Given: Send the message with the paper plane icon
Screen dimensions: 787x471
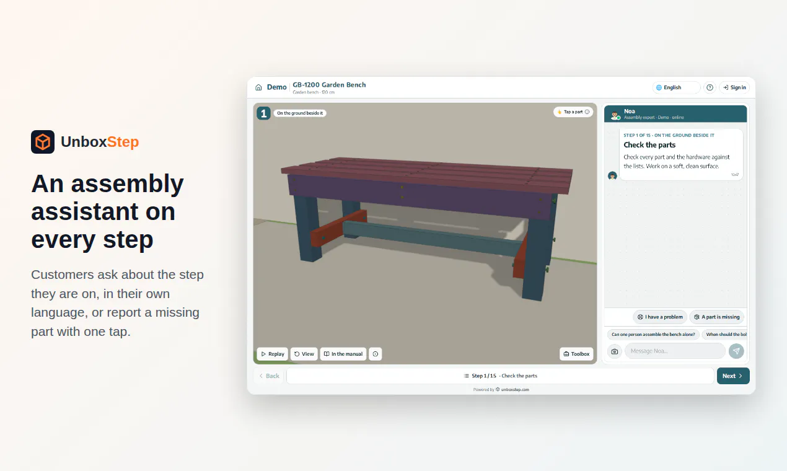Looking at the screenshot, I should [736, 351].
